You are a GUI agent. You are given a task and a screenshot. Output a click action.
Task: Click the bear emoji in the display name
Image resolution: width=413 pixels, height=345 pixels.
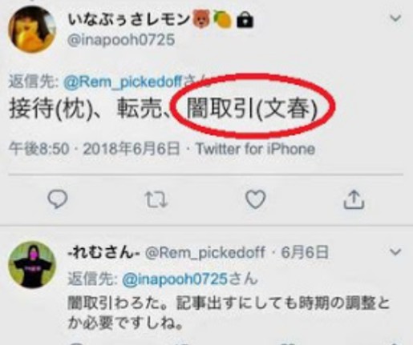[x=202, y=19]
